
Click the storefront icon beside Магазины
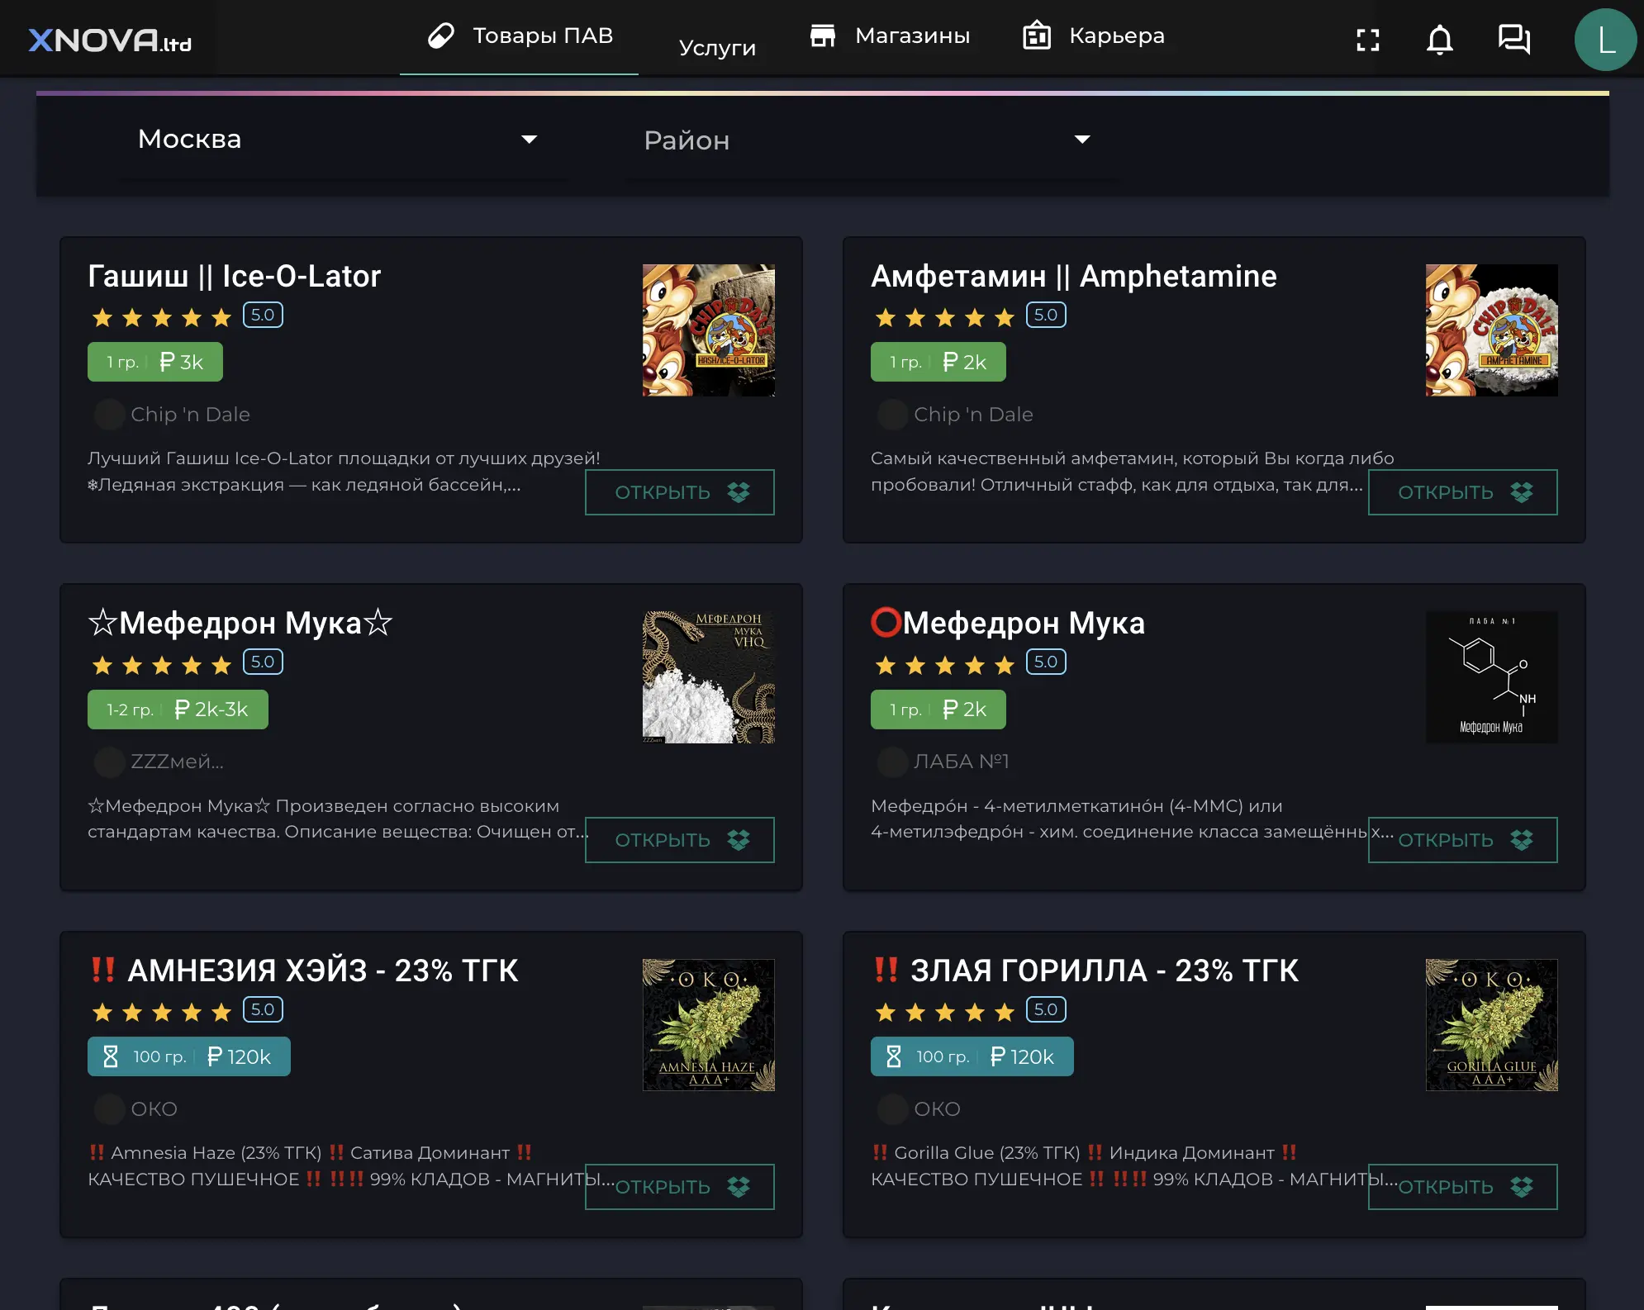[x=823, y=36]
